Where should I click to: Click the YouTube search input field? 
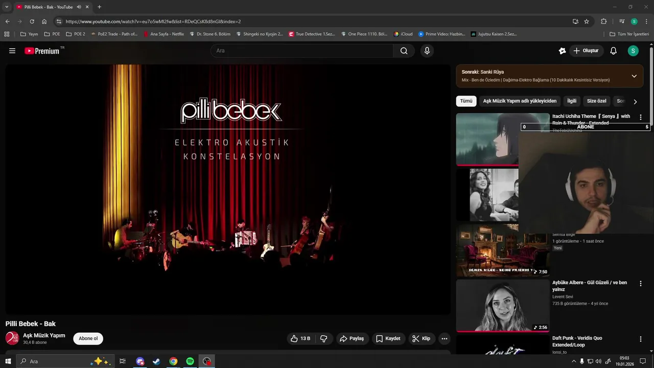click(x=301, y=51)
